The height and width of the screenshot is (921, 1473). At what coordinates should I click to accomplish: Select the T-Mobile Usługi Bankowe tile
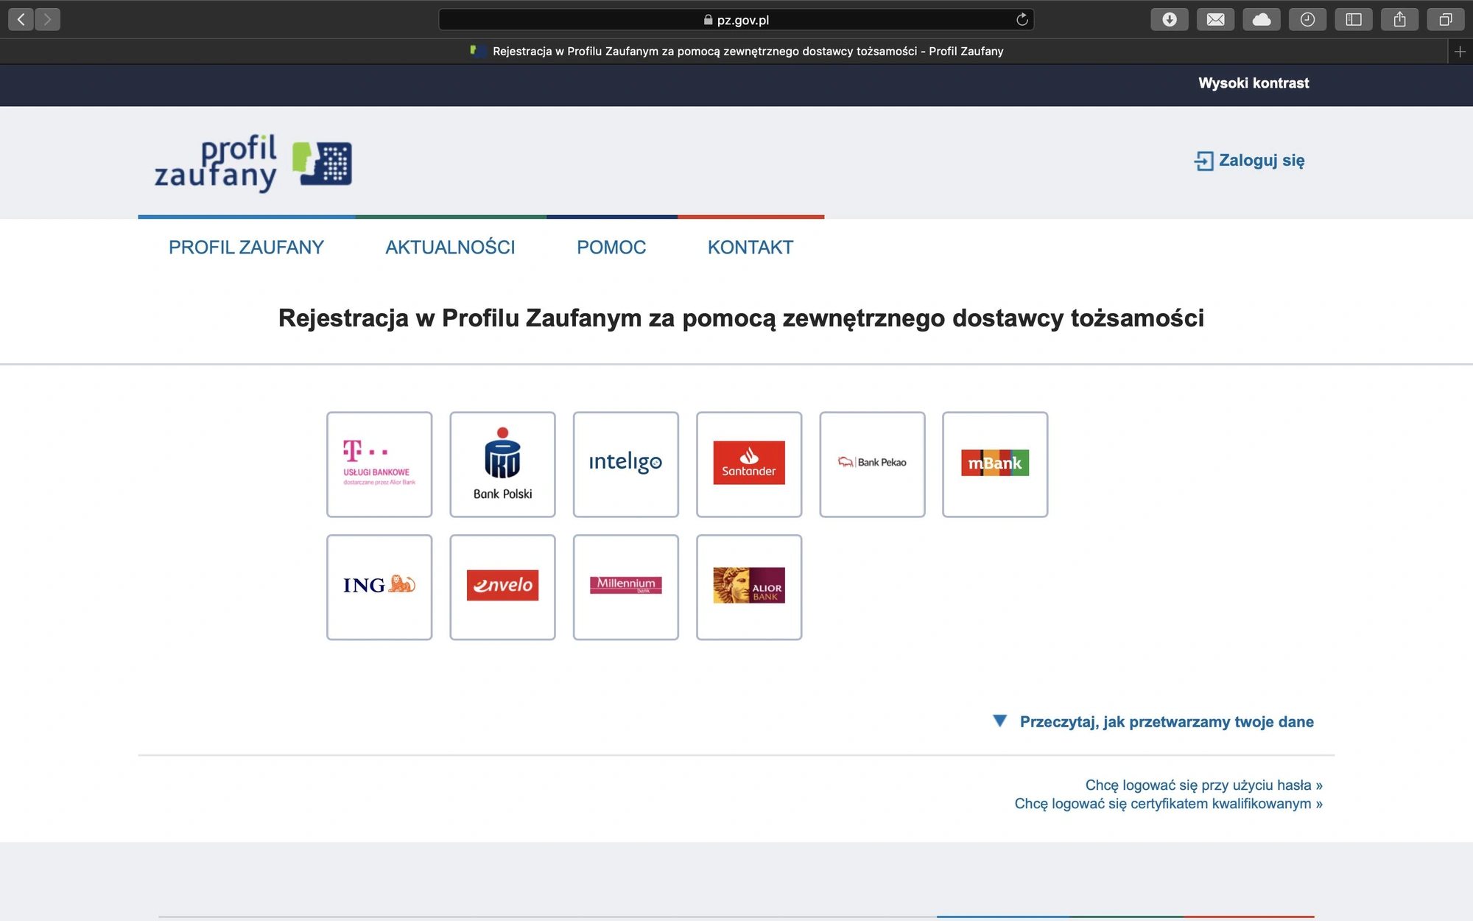coord(379,464)
